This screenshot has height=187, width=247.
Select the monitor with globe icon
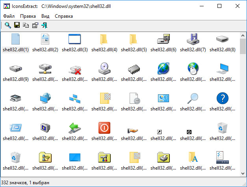45,98
